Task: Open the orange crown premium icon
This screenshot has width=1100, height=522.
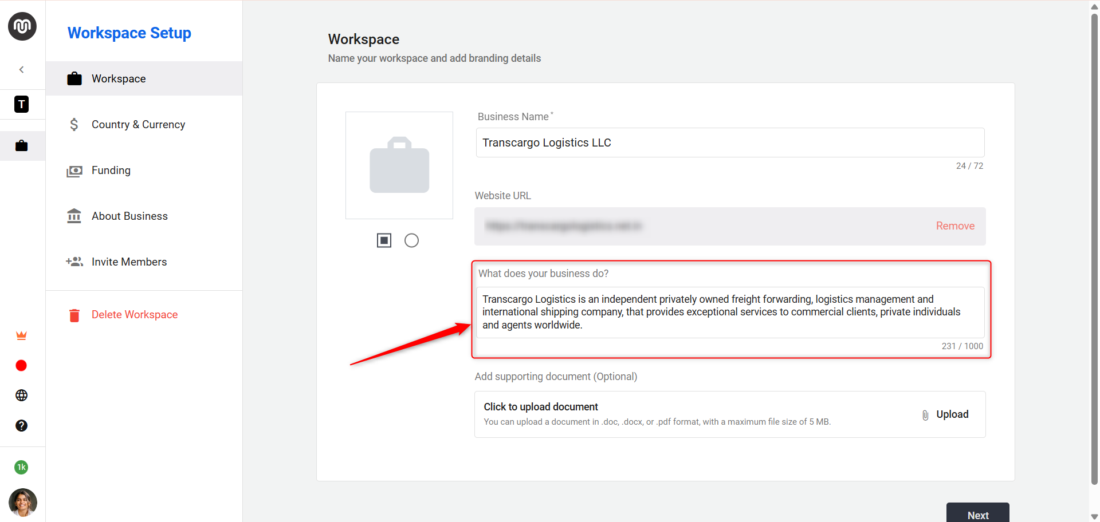Action: click(x=22, y=335)
